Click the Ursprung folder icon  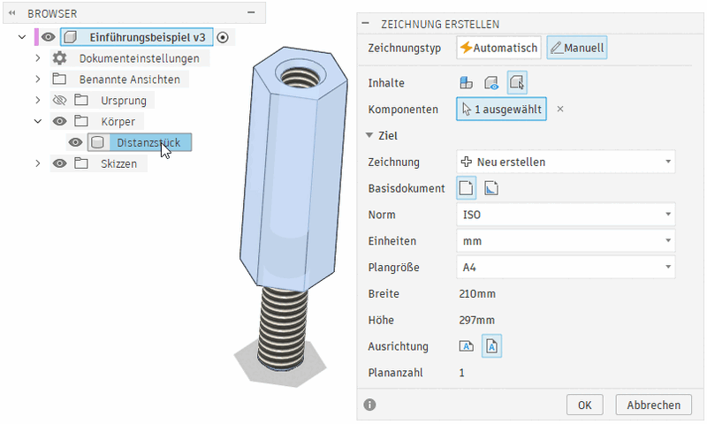click(x=81, y=100)
